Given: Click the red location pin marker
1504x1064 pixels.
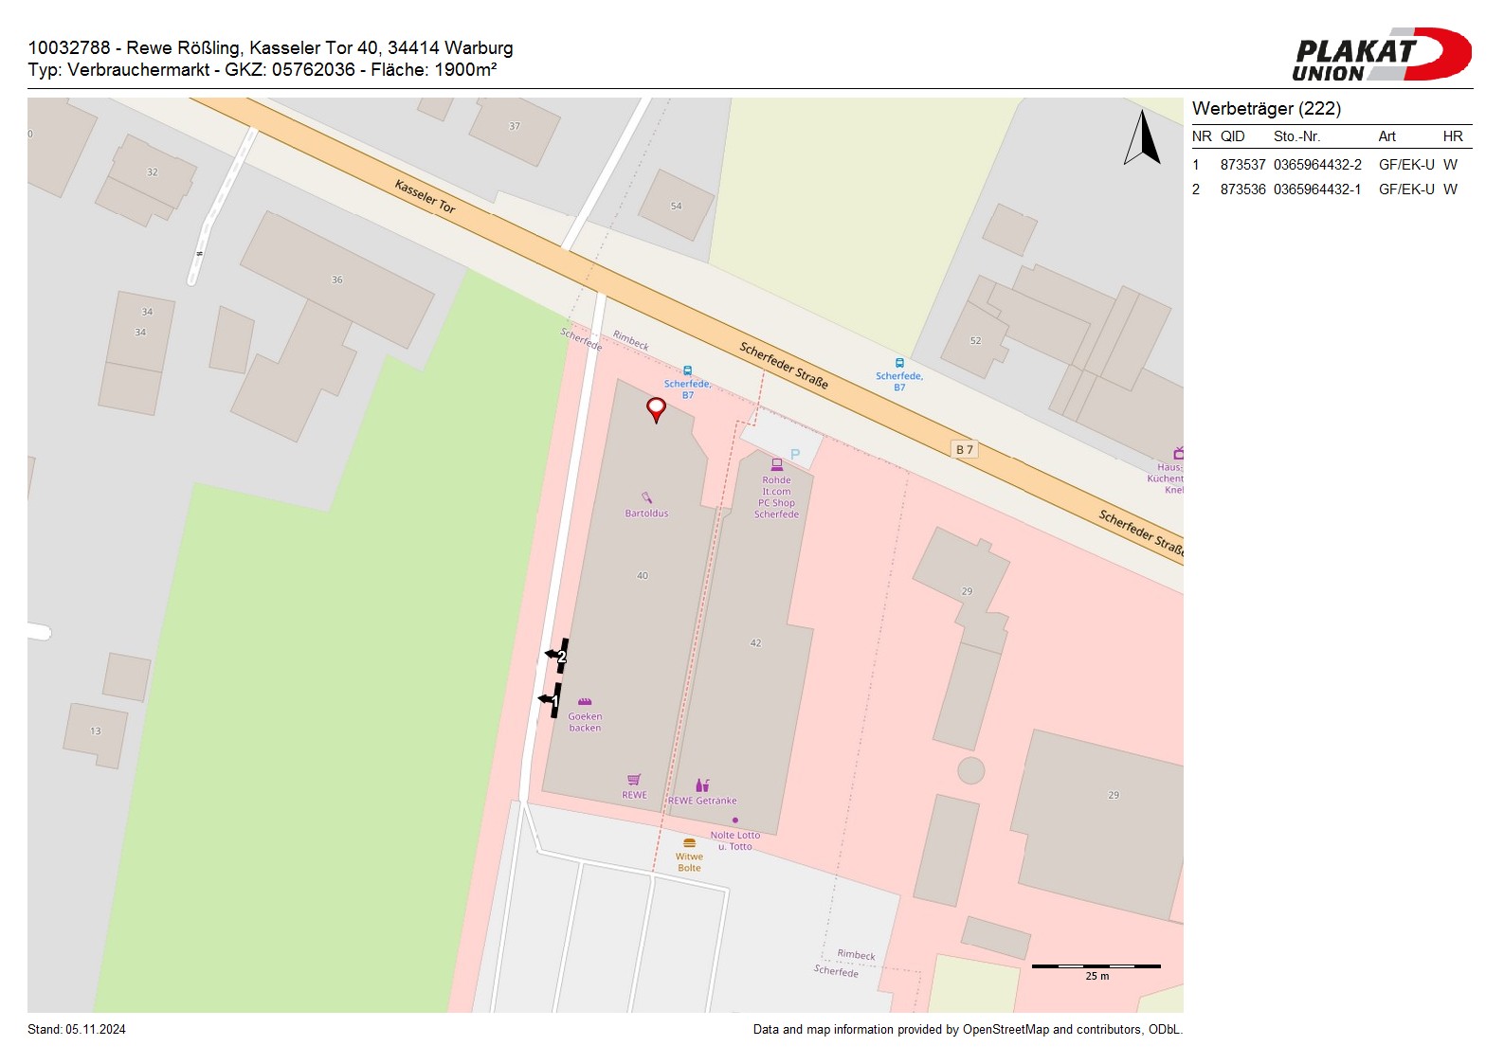Looking at the screenshot, I should click(656, 408).
